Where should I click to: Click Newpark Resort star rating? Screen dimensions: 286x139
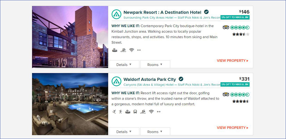tap(241, 34)
